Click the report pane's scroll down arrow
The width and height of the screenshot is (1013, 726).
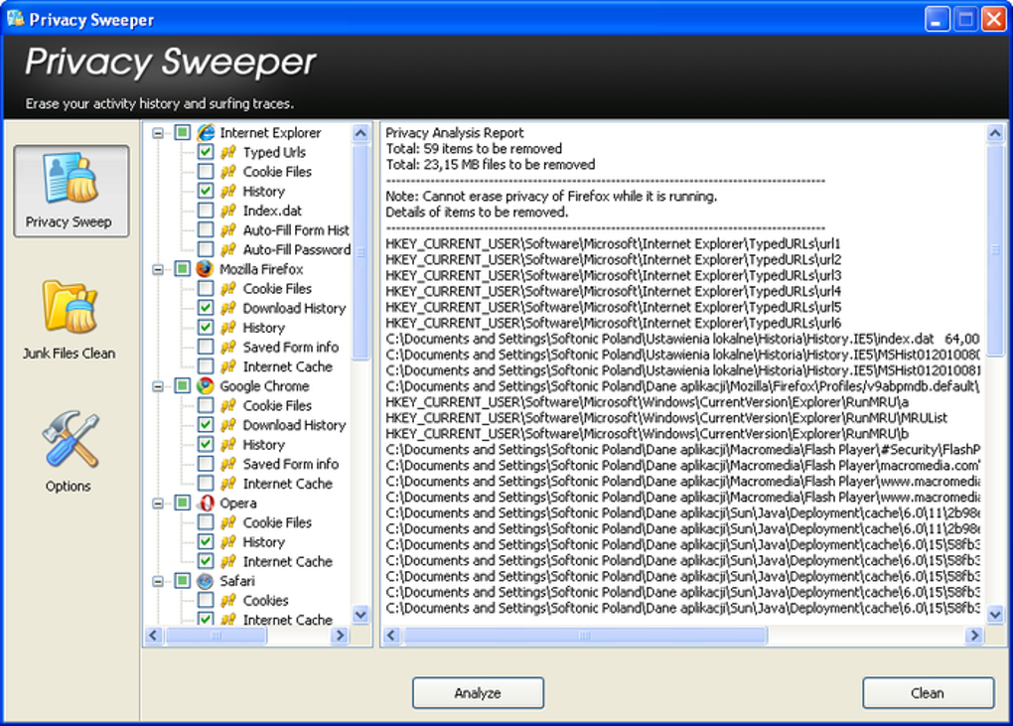click(995, 614)
